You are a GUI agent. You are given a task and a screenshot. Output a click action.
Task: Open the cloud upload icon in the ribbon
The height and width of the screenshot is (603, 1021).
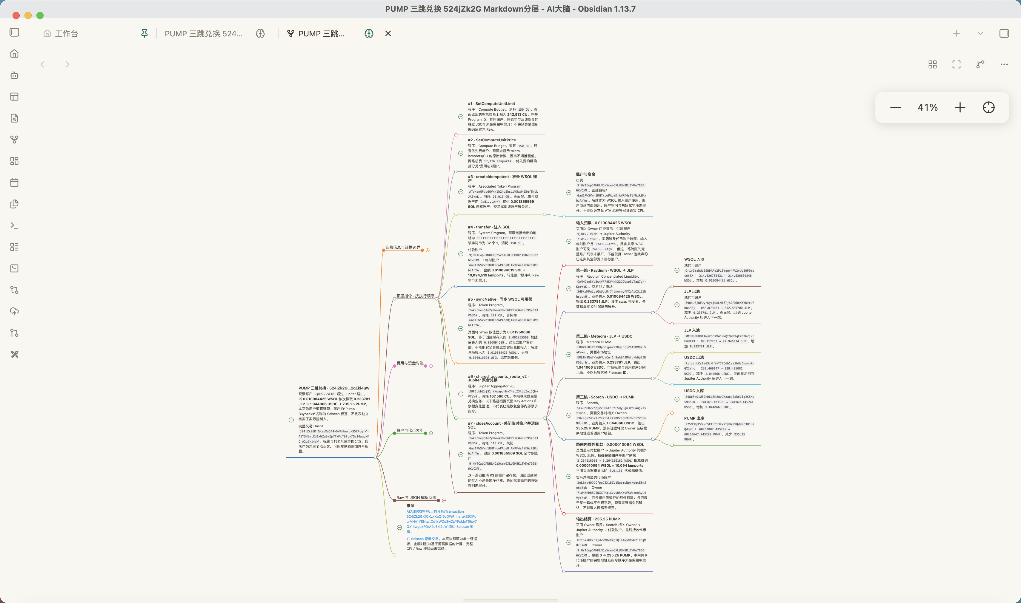[14, 311]
